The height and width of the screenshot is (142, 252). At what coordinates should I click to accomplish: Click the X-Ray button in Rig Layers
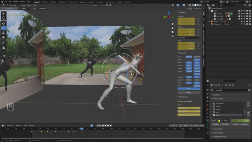tap(189, 93)
